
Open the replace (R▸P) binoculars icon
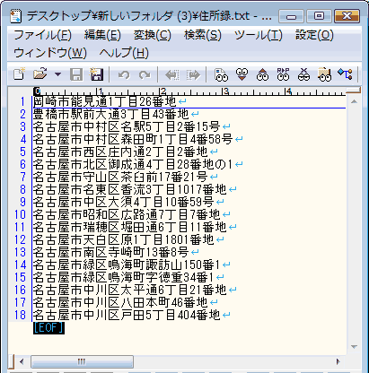coord(283,74)
